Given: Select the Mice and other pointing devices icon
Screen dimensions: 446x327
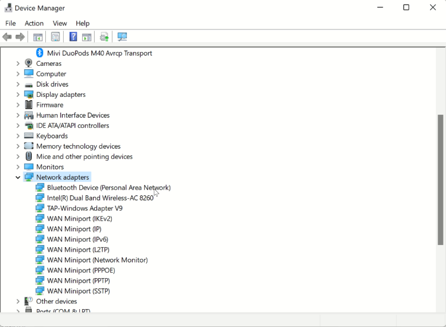Looking at the screenshot, I should 29,156.
